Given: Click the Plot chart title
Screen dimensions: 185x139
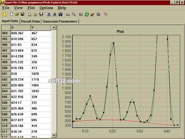Looking at the screenshot, I should (x=120, y=32).
